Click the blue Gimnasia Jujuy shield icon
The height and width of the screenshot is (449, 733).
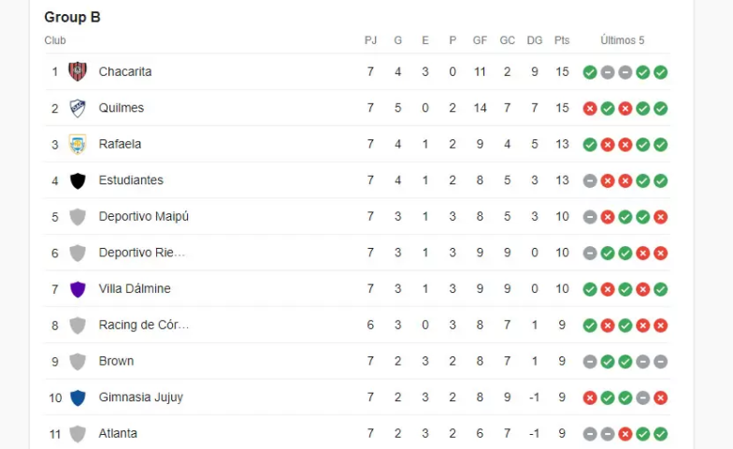[x=78, y=398]
